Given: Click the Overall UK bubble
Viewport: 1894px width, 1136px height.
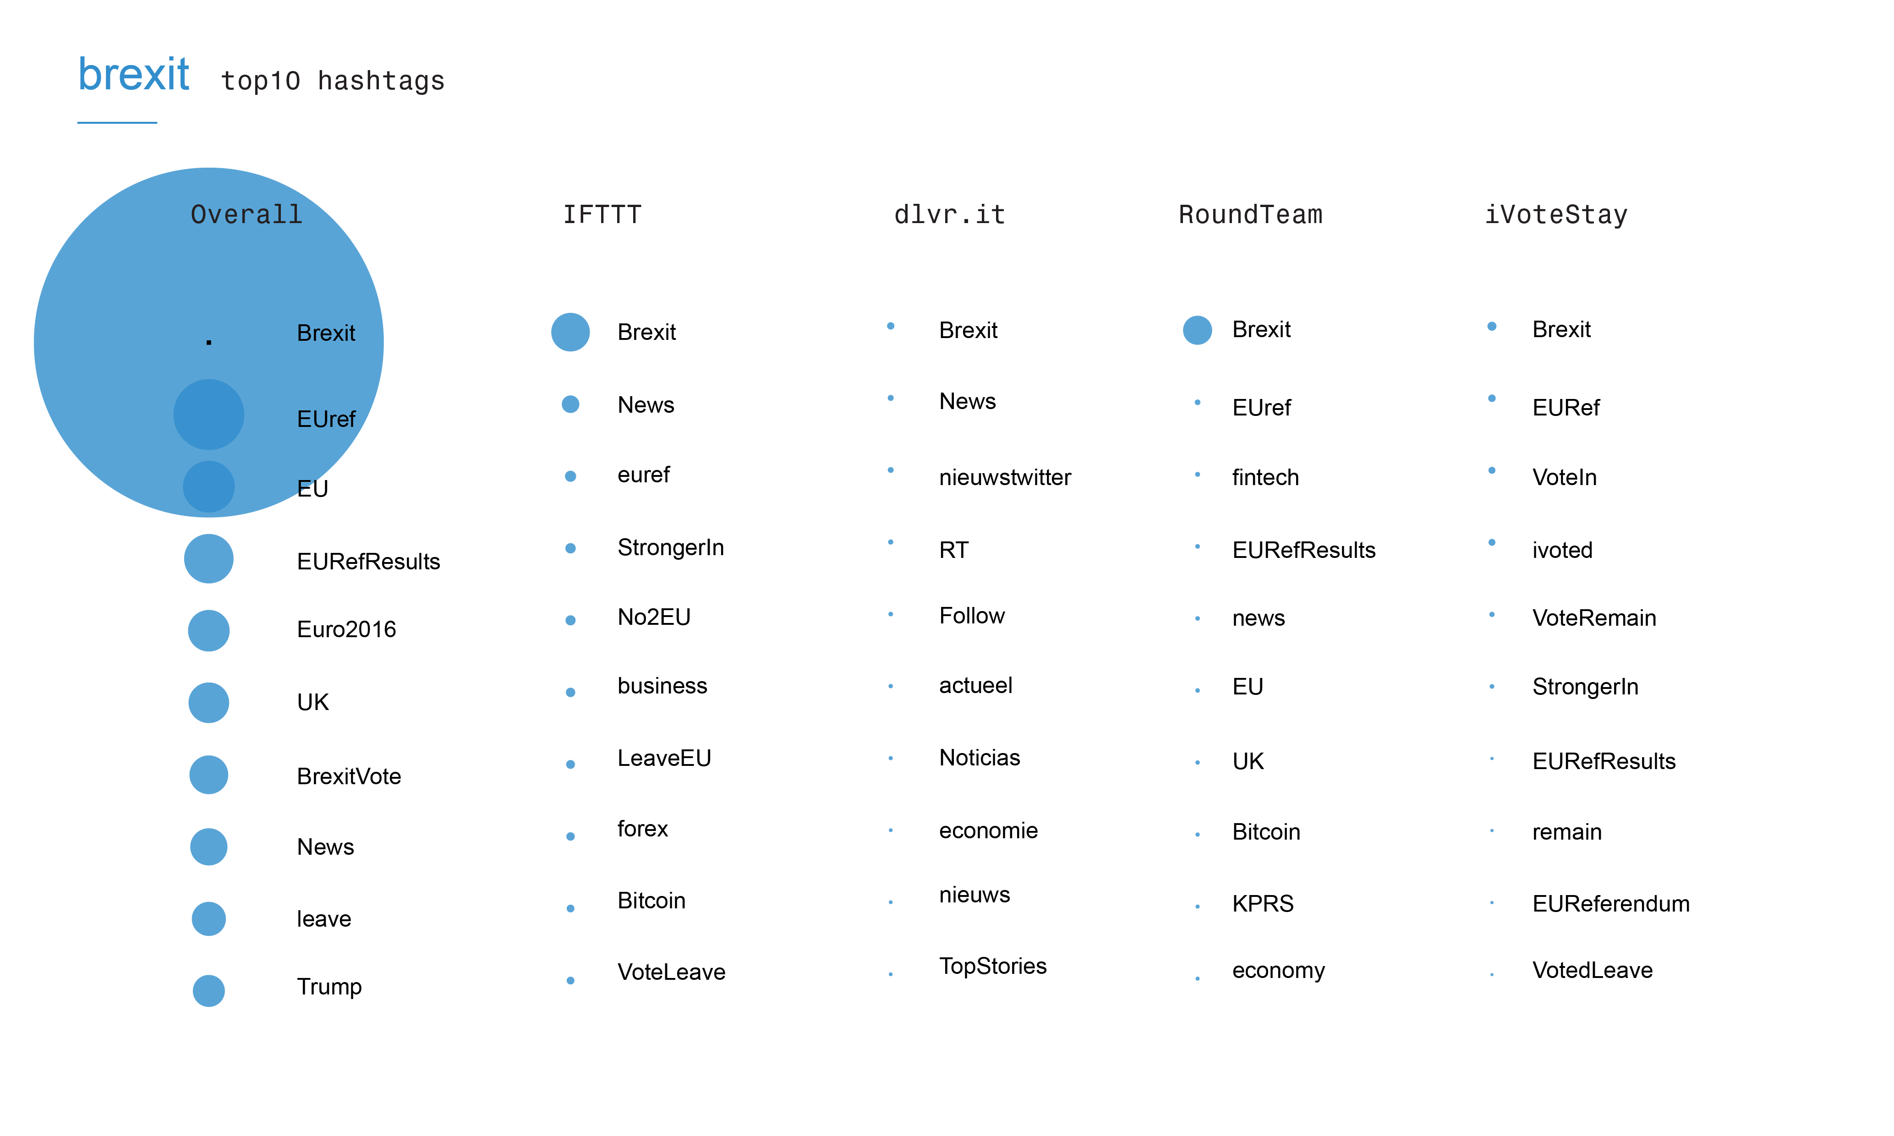Looking at the screenshot, I should point(209,703).
